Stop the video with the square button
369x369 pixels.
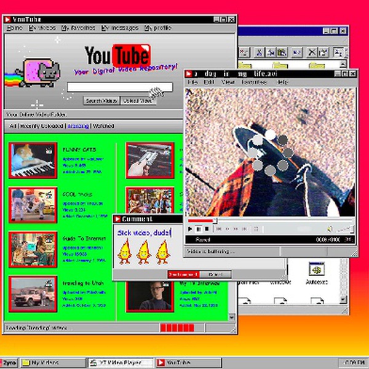coord(207,229)
